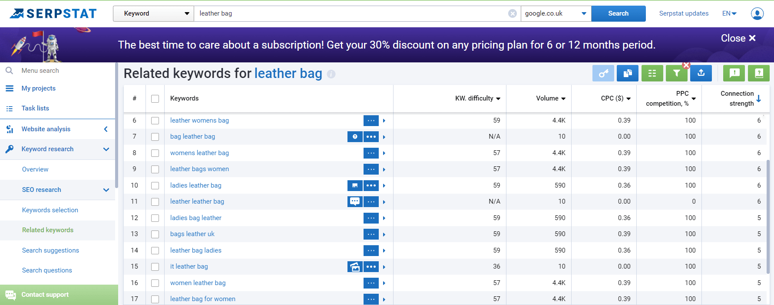This screenshot has width=774, height=305.
Task: Expand row arrow for leather bag ladies
Action: 384,250
